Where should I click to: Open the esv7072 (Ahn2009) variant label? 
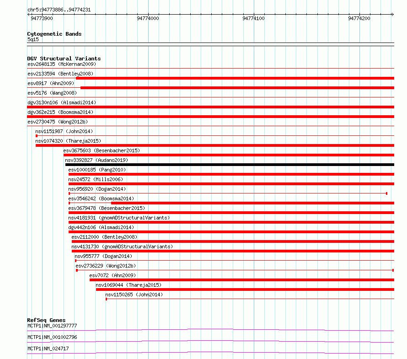[112, 275]
